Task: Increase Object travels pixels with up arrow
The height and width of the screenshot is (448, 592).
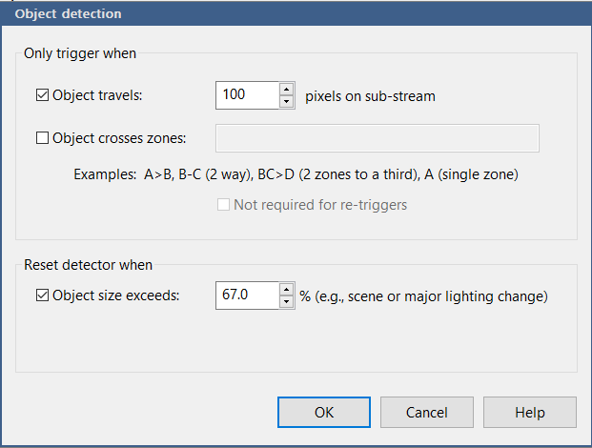Action: [x=286, y=90]
